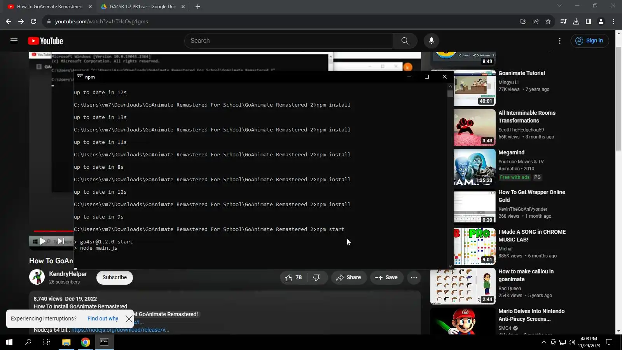Click the Chrome address bar URL

tap(101, 22)
